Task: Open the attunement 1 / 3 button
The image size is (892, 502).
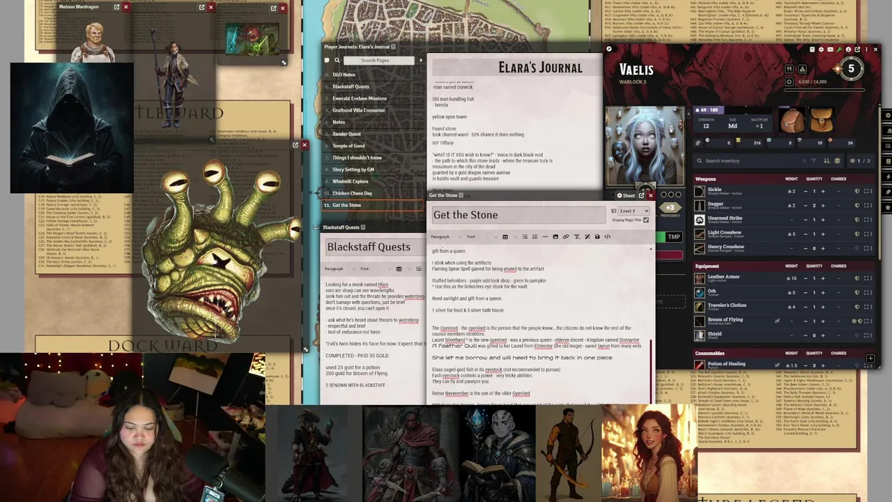Action: (x=861, y=161)
